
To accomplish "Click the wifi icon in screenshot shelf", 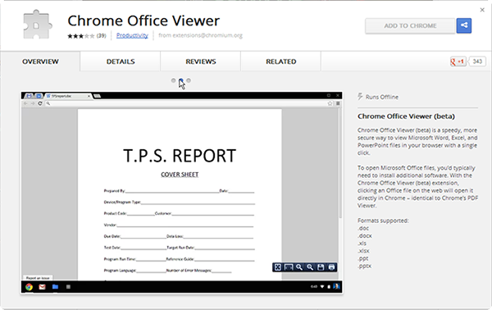I will [322, 286].
